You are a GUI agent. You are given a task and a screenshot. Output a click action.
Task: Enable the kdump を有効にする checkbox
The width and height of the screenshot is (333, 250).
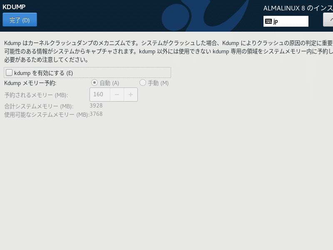click(x=9, y=72)
